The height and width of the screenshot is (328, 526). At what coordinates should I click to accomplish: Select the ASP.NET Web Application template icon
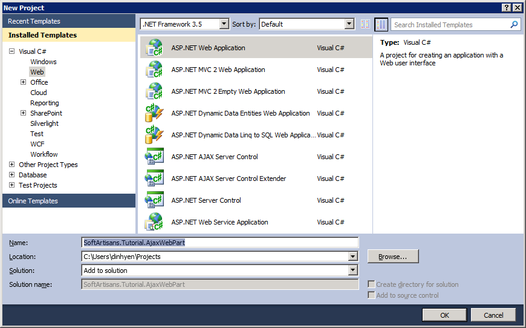tap(154, 47)
